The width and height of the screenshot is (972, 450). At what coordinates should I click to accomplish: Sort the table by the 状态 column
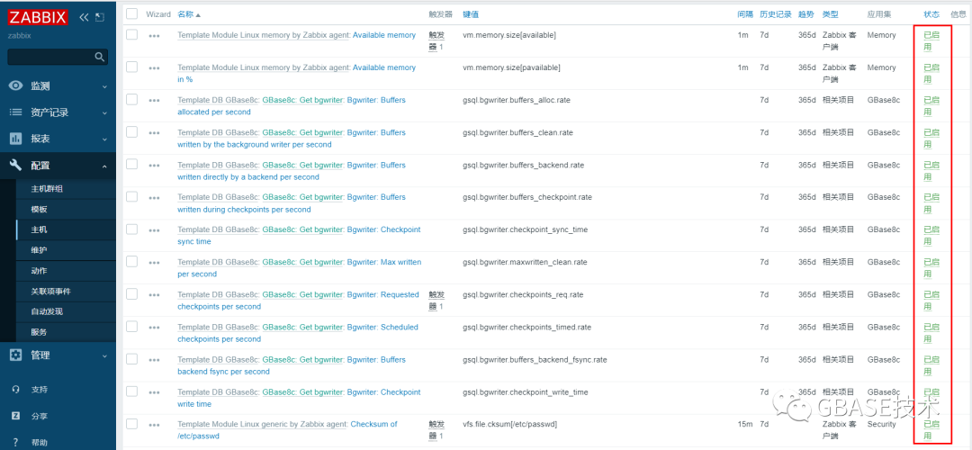[931, 14]
